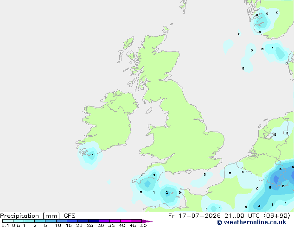
Task: Click the "40" legend scale label
Action: click(x=122, y=225)
